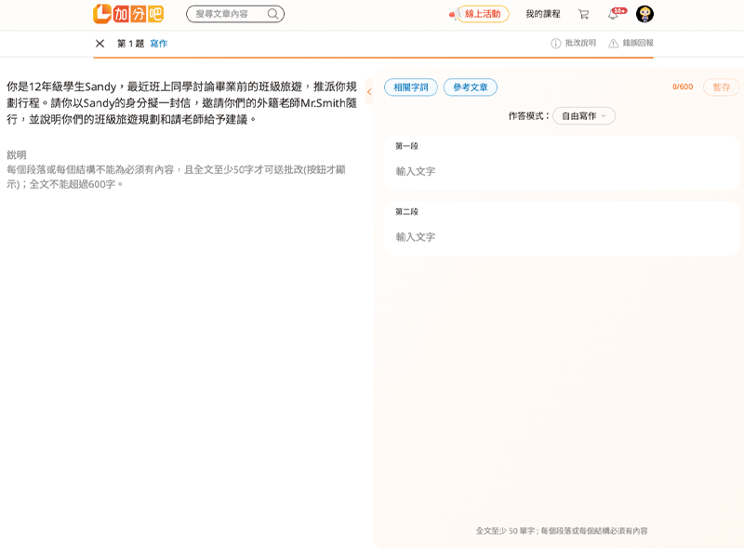Screen dimensions: 744x558
Task: Click the search magnifier icon
Action: [x=272, y=14]
